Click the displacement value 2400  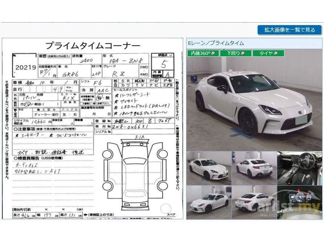(x=86, y=61)
